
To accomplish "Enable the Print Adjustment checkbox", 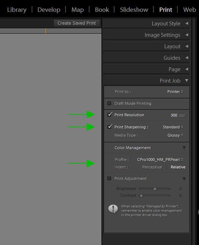I will (x=110, y=178).
